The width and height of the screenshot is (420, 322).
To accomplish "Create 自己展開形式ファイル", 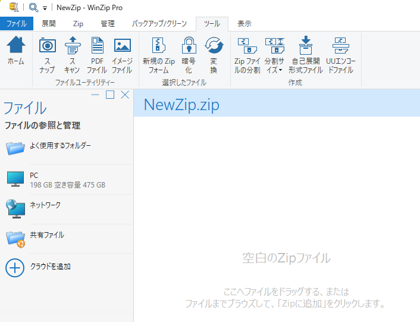I will 306,55.
